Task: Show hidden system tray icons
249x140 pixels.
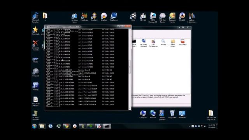Action: tap(189, 126)
